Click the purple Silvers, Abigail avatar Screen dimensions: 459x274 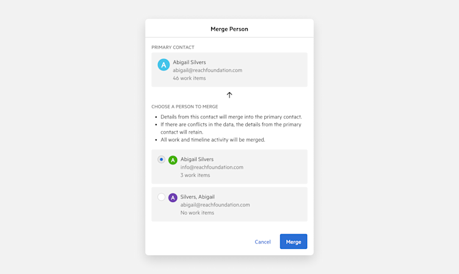(x=173, y=198)
